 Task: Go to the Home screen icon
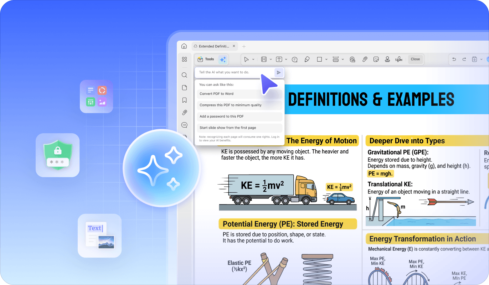click(184, 46)
